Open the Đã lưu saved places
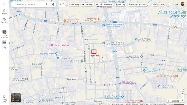187x105 pixels. point(4,12)
